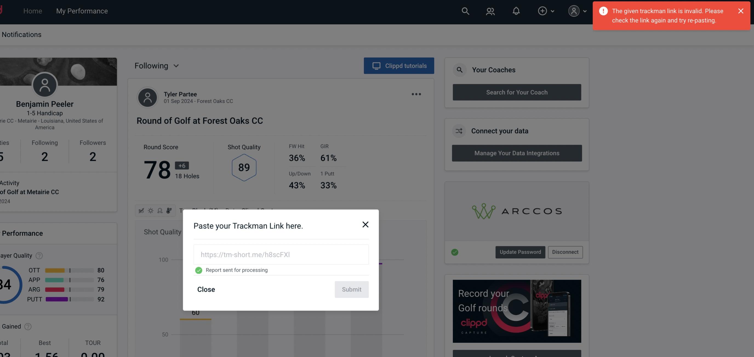This screenshot has width=754, height=357.
Task: Click the Manage Your Data Integrations button
Action: coord(517,153)
